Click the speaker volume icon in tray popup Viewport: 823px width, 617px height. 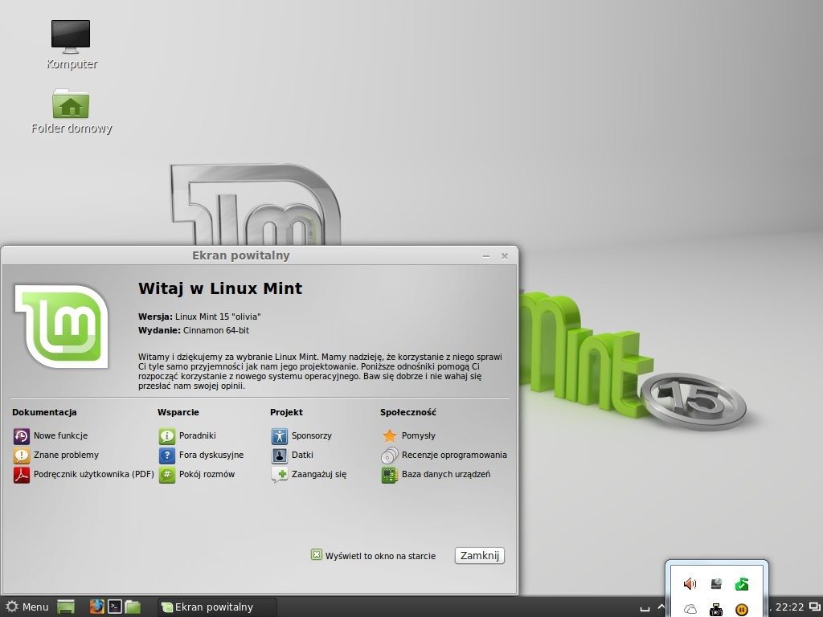[x=690, y=583]
